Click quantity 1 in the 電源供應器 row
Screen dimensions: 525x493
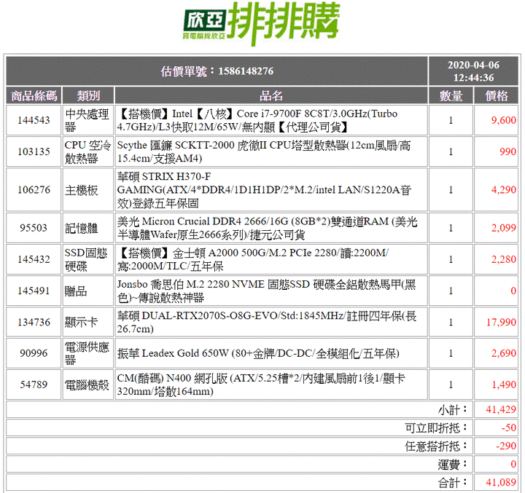[451, 353]
